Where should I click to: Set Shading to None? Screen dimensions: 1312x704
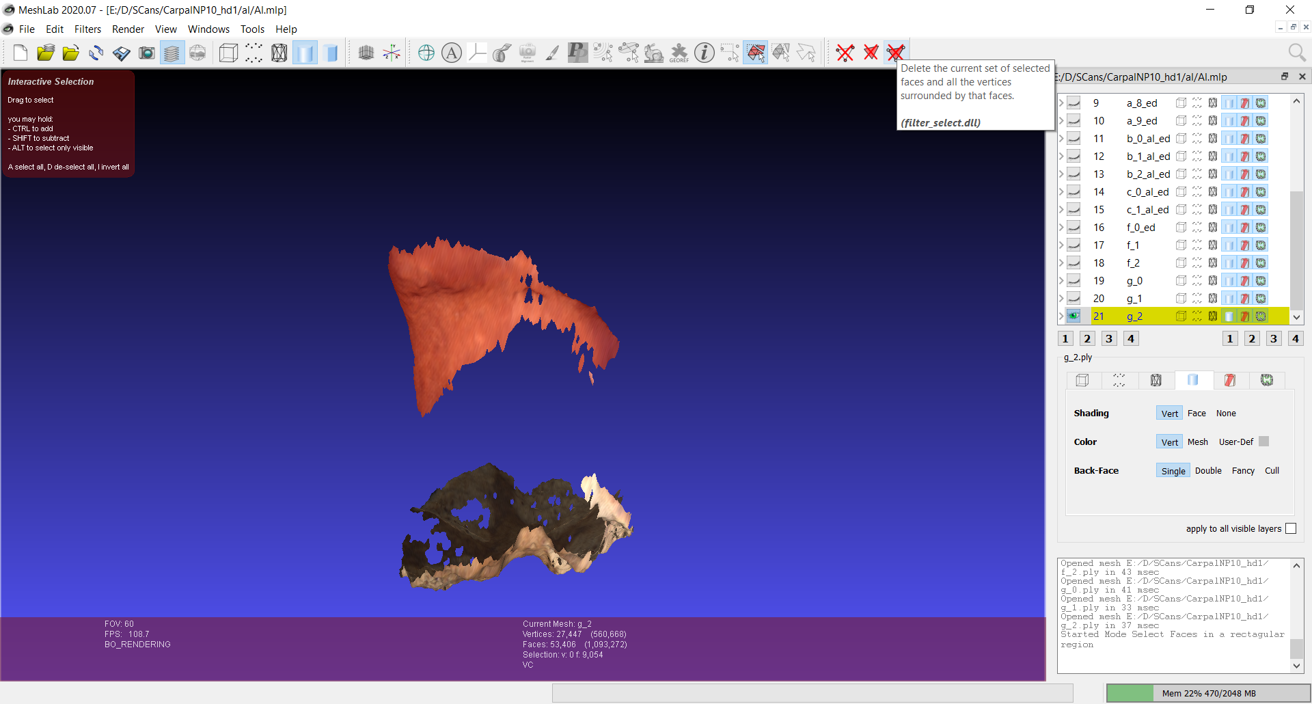tap(1226, 413)
